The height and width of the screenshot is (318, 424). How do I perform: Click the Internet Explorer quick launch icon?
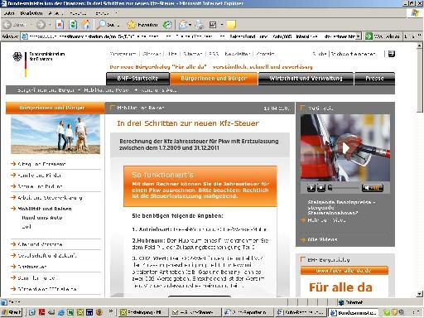(61, 312)
